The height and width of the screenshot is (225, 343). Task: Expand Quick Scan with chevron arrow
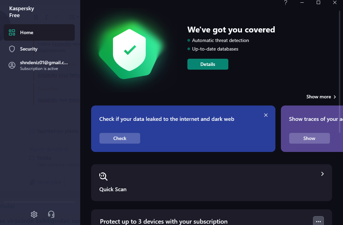click(322, 174)
